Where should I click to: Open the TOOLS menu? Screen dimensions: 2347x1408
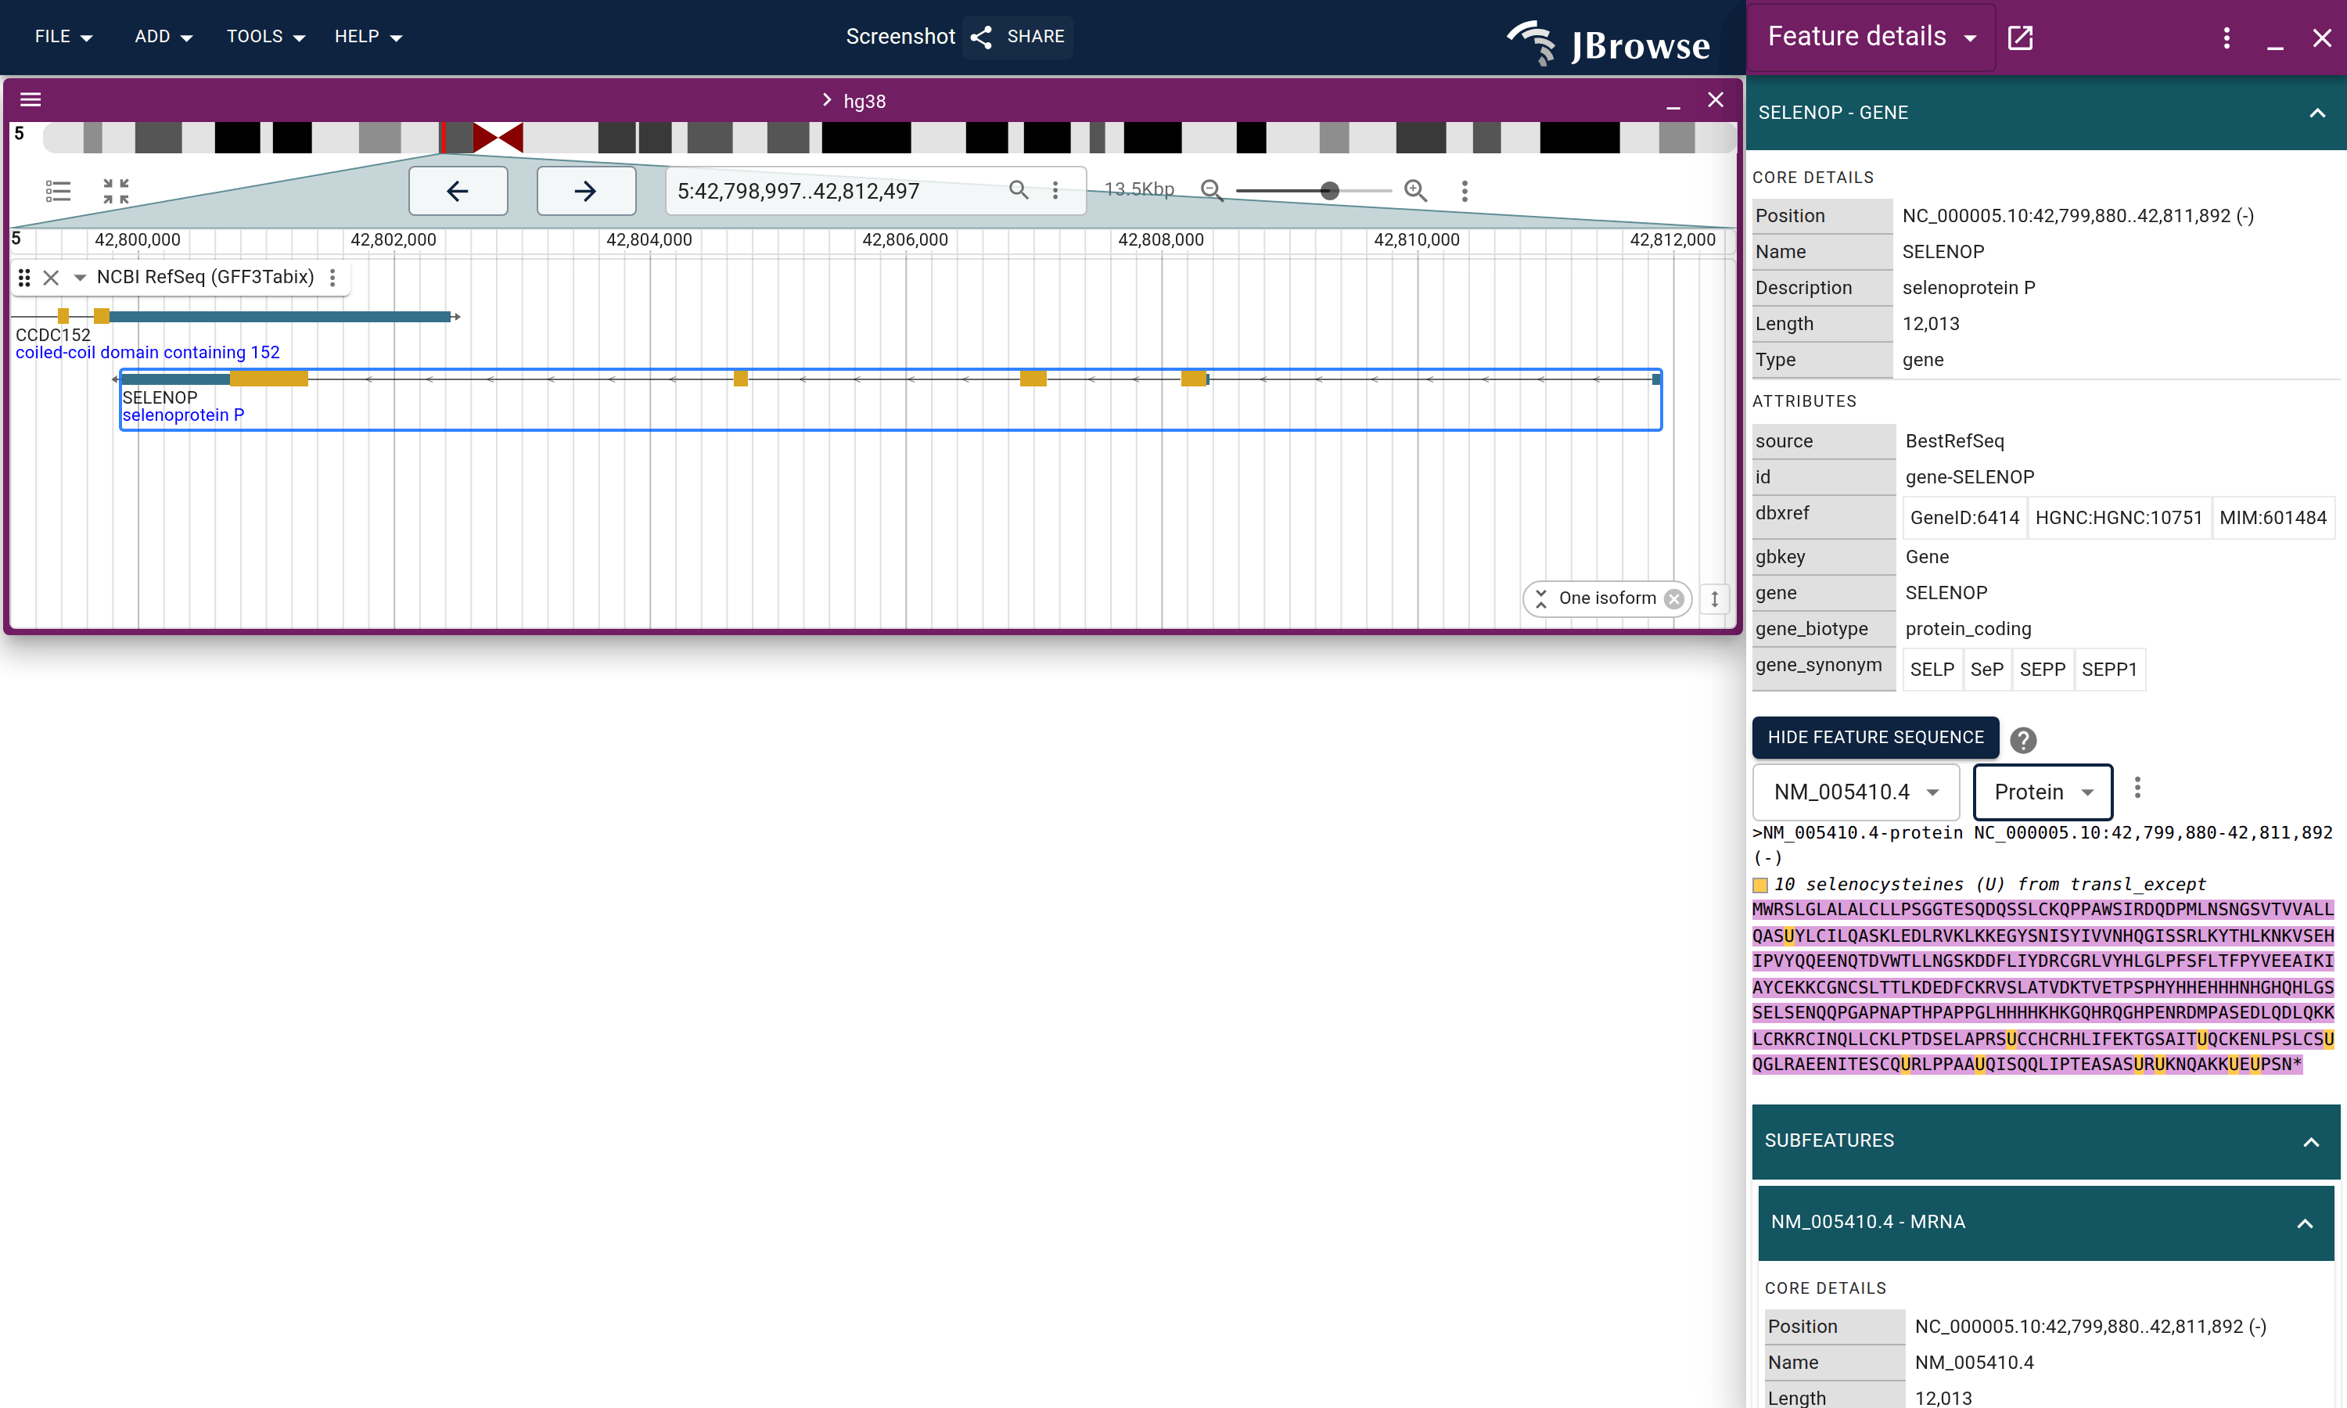(x=264, y=37)
